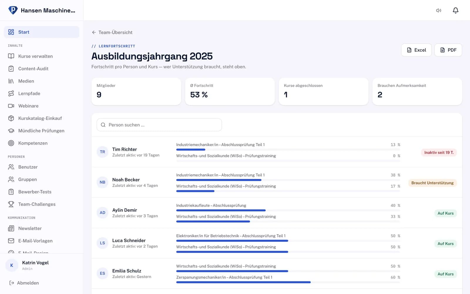Viewport: 470px width, 294px height.
Task: Open Katrin Vogel's profile avatar
Action: 12,265
